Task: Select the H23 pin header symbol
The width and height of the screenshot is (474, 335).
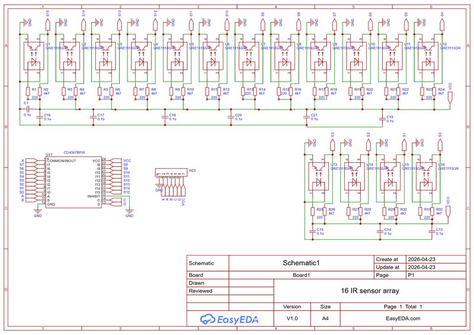Action: tap(171, 173)
